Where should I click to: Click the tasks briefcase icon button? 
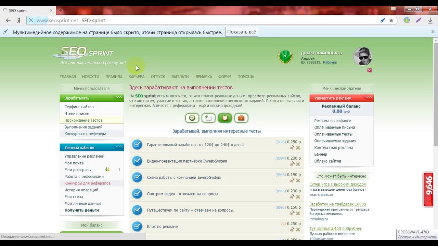(x=241, y=118)
